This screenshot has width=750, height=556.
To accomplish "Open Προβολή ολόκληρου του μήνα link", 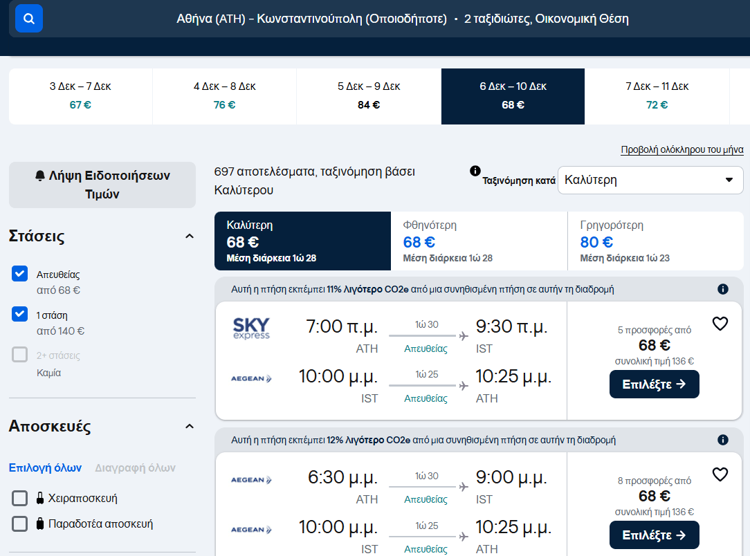I will 682,149.
